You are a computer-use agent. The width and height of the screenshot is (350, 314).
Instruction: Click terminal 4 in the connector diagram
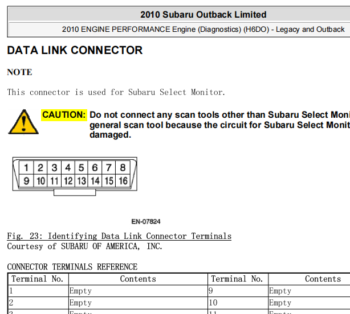coord(68,168)
